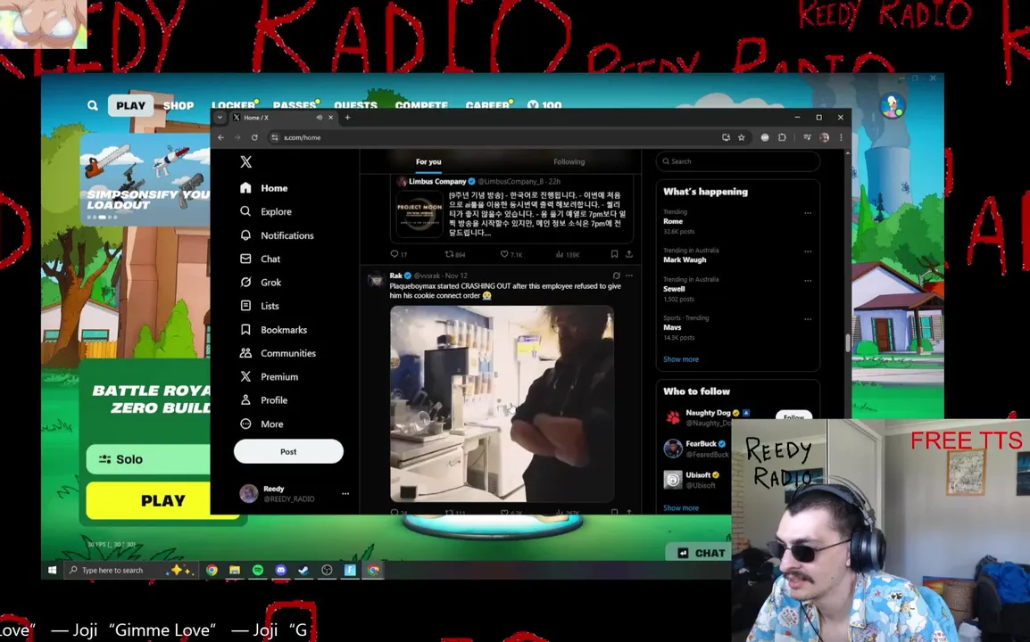This screenshot has width=1030, height=642.
Task: Open options for the Sewell trend
Action: (x=808, y=280)
